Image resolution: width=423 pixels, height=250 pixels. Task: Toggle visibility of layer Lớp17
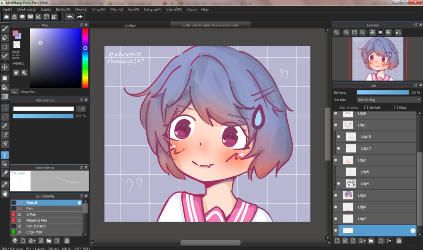[339, 148]
